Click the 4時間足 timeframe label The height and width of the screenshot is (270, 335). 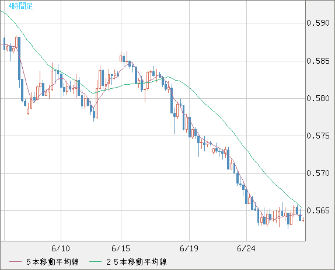[x=21, y=6]
